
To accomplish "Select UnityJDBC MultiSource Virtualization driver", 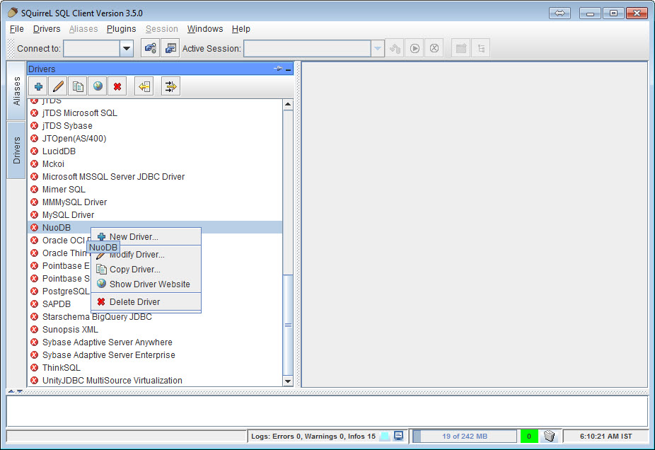I will click(x=155, y=380).
